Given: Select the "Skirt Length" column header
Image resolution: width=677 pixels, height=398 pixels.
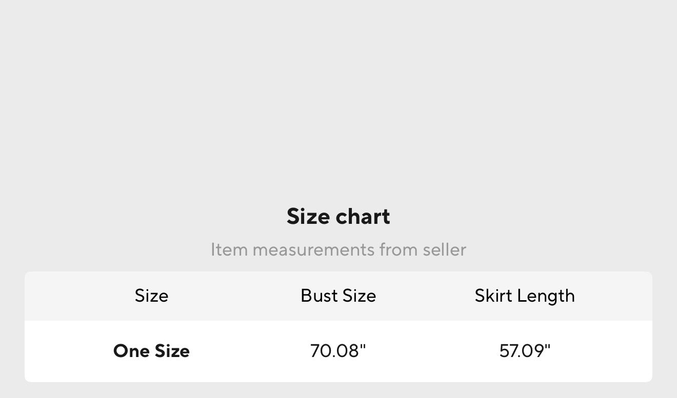Looking at the screenshot, I should coord(524,296).
